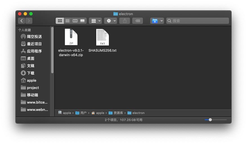This screenshot has width=247, height=144.
Task: Click 用户 in the path bar
Action: [81, 113]
